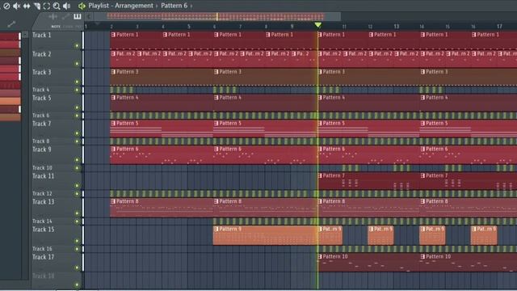Toggle the Track 9 mute switch
The image size is (517, 291).
click(x=77, y=160)
